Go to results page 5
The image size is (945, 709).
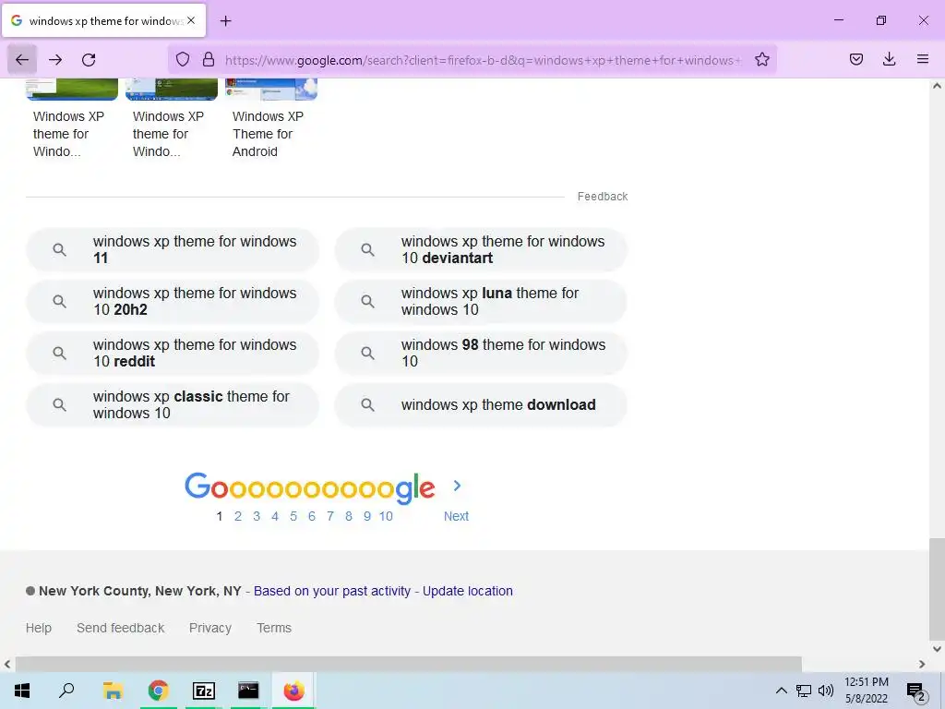(293, 516)
